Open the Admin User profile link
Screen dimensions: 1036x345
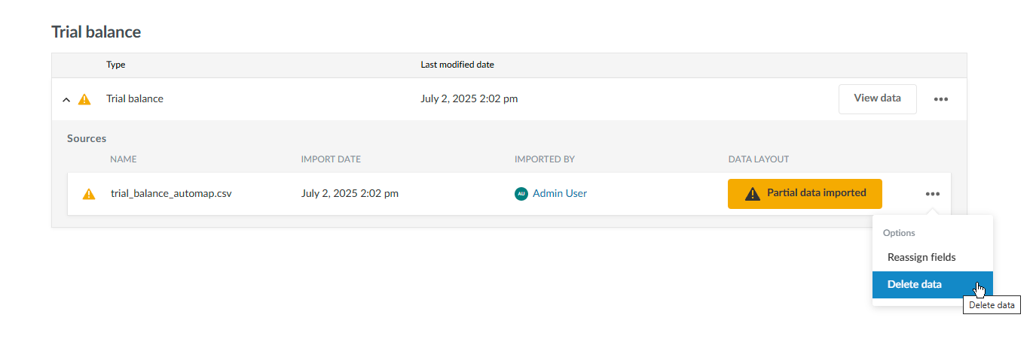point(559,193)
